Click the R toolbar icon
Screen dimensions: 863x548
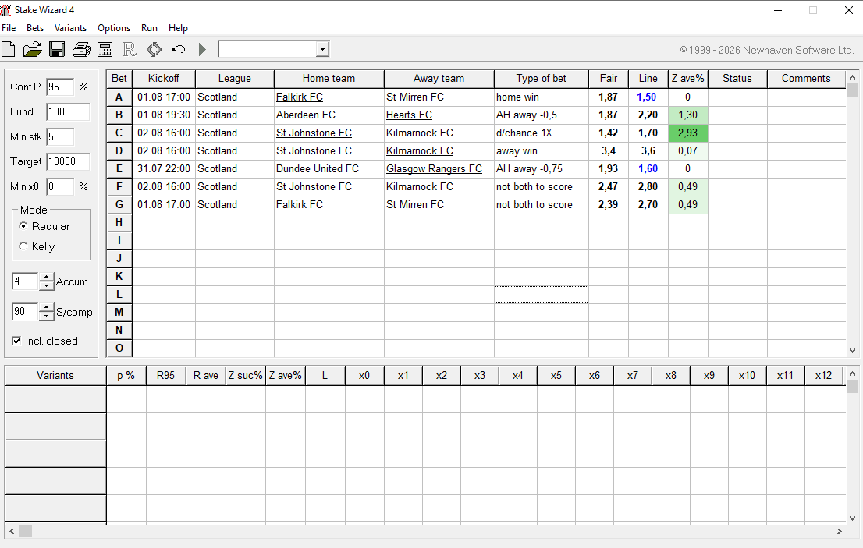(130, 49)
